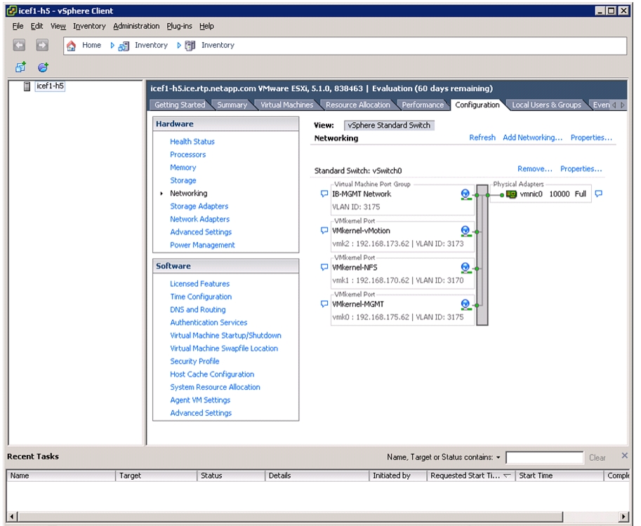Click the New Virtual Machine toolbar icon
The height and width of the screenshot is (526, 641).
point(20,67)
